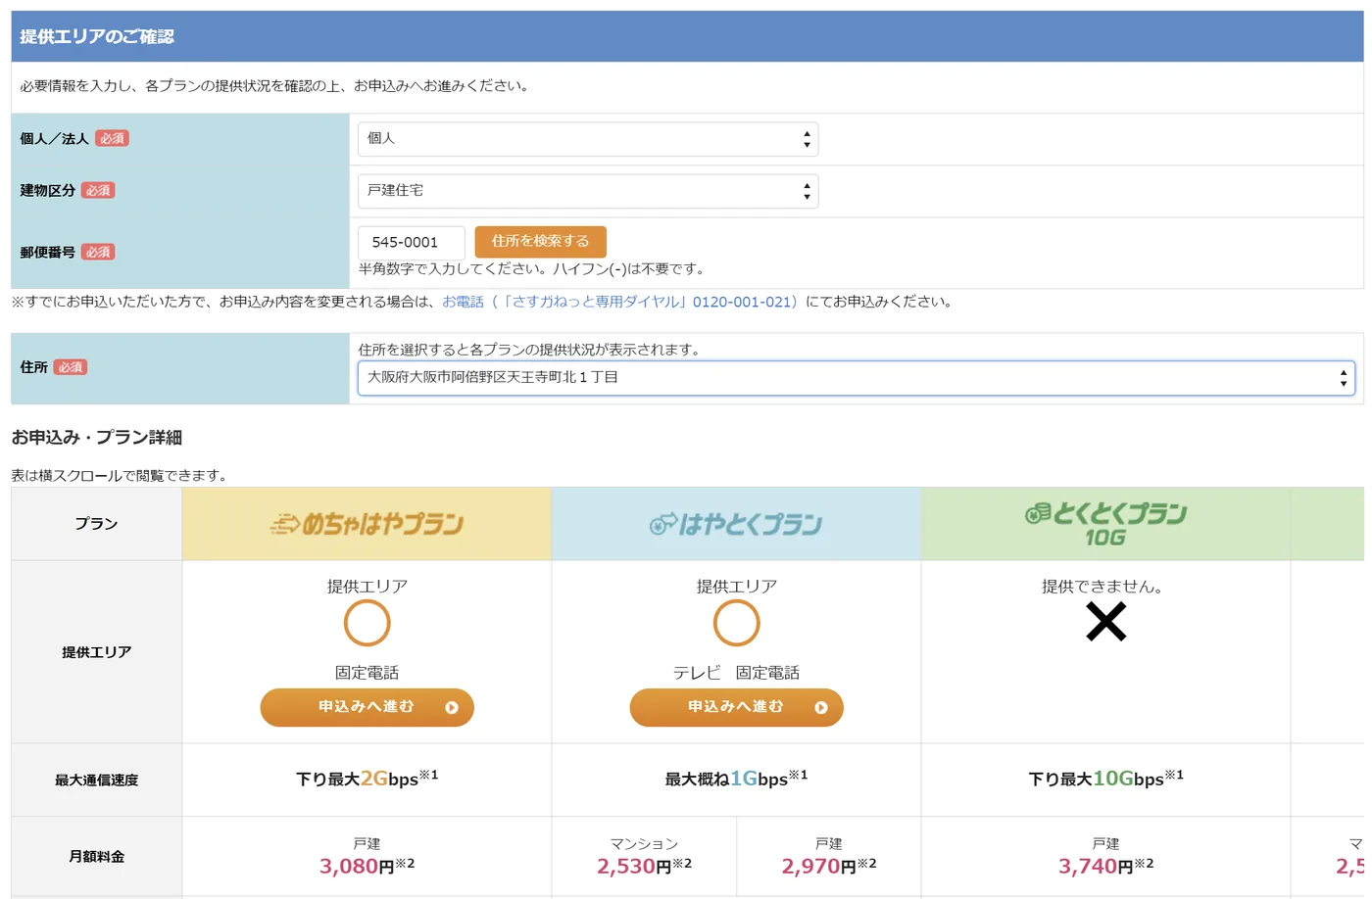Click the はやとくプラン logo
This screenshot has width=1372, height=899.
(736, 524)
